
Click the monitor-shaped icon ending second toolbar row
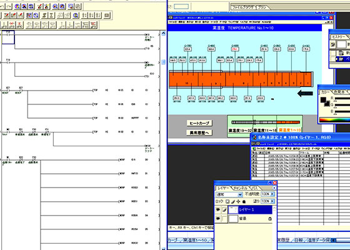click(106, 16)
